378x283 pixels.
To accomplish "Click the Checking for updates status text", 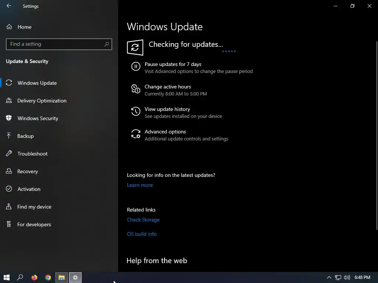I will pyautogui.click(x=186, y=44).
